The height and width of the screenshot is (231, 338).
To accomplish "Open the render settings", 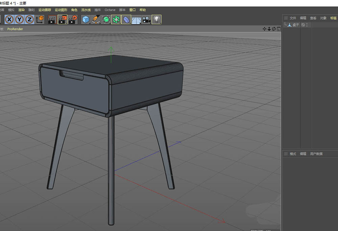I will (73, 19).
